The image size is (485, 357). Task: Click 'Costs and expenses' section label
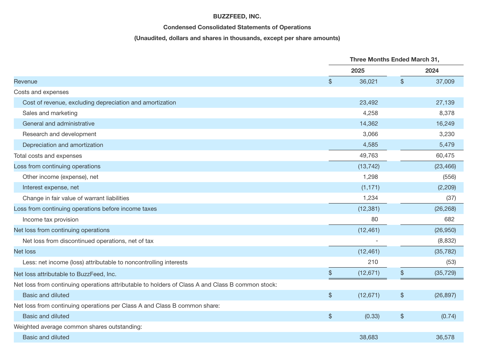click(41, 92)
